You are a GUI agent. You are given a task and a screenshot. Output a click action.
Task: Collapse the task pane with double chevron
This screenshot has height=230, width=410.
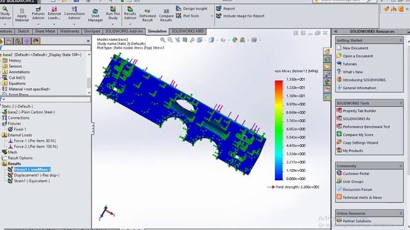point(336,31)
